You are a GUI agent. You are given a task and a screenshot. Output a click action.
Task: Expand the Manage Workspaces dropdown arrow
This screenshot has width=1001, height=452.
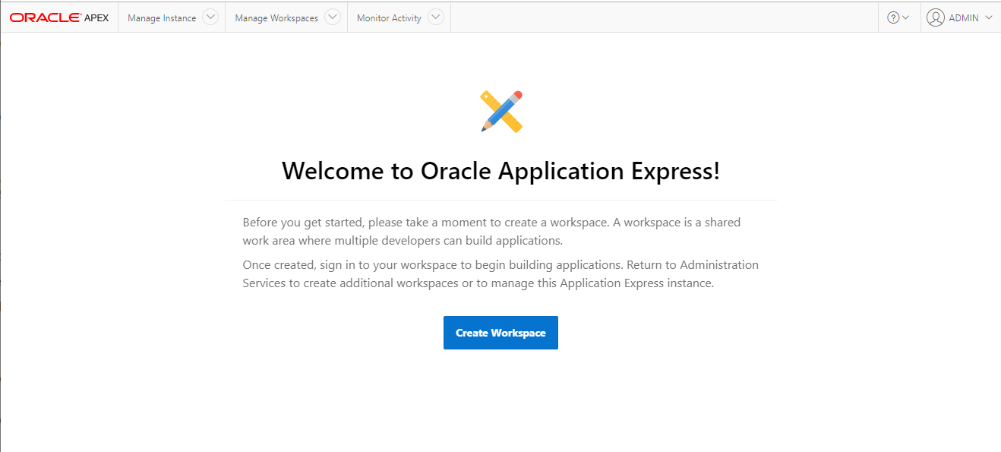[x=333, y=17]
